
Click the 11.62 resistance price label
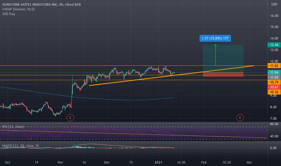coord(274,66)
